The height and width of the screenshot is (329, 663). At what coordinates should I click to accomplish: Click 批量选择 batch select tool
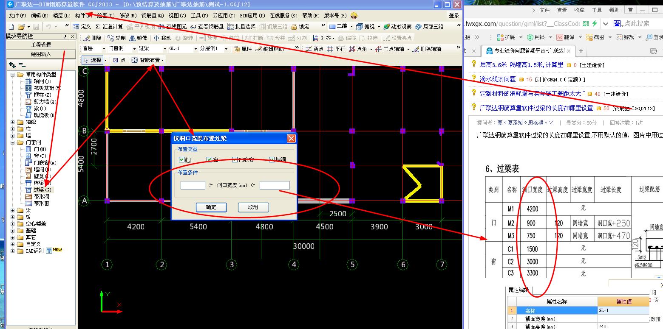point(241,27)
